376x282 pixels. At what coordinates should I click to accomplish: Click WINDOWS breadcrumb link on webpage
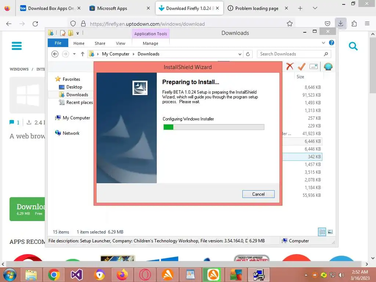tap(19, 69)
